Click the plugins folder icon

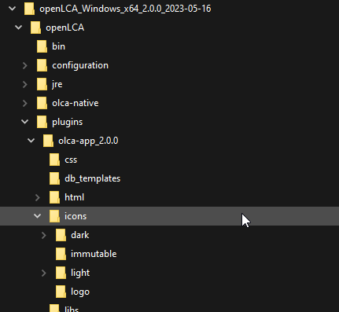click(x=42, y=122)
